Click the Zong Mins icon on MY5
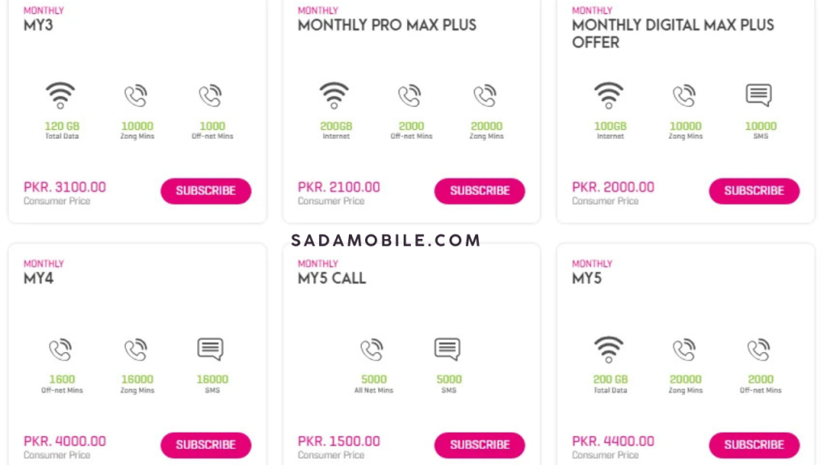 (685, 349)
